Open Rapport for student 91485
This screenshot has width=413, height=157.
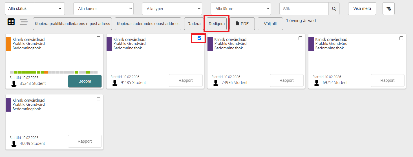coord(186,81)
